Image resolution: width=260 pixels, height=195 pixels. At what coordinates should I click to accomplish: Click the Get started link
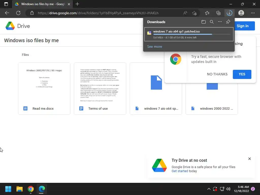[x=180, y=171]
